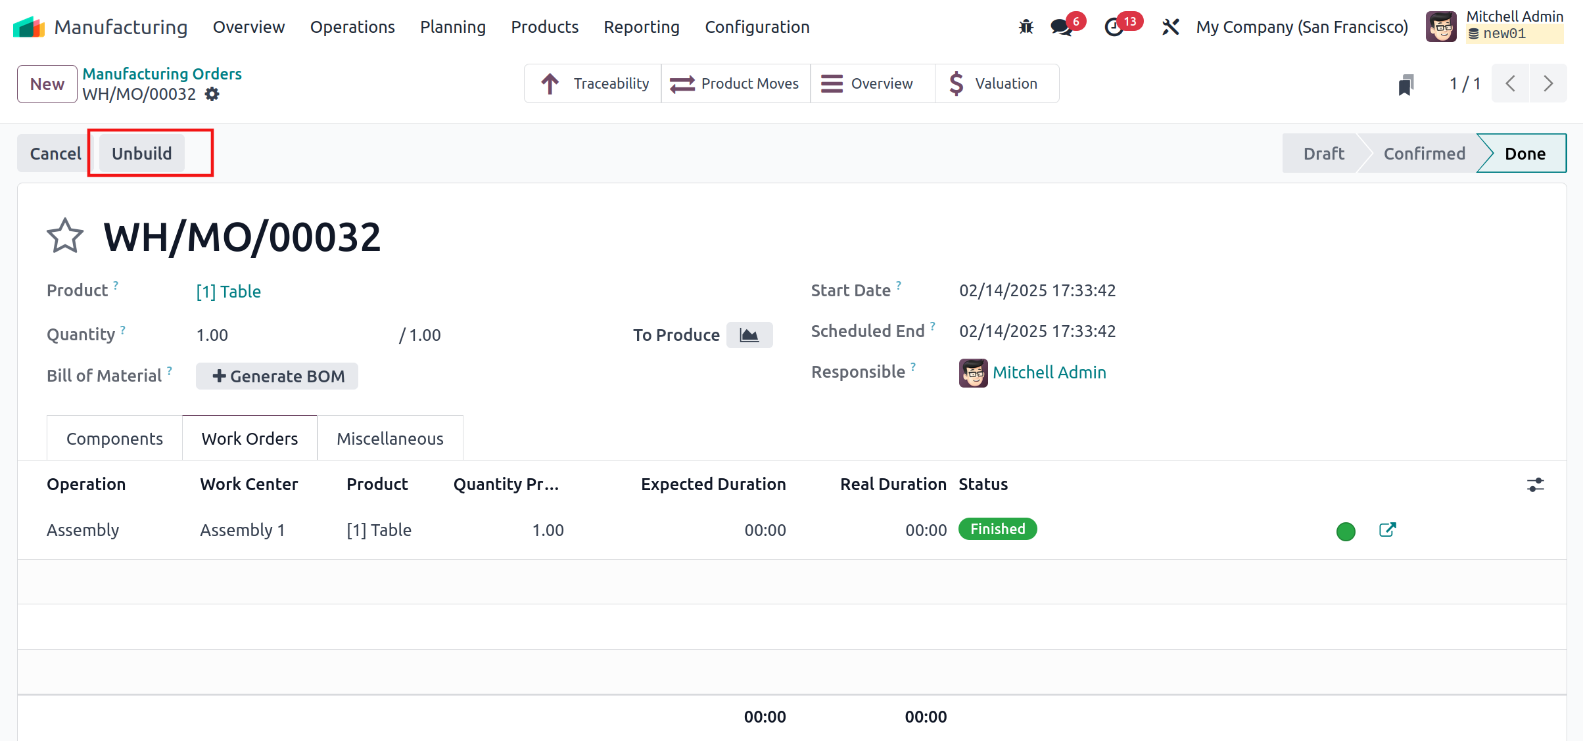Viewport: 1583px width, 741px height.
Task: Go to previous record arrow
Action: click(1511, 83)
